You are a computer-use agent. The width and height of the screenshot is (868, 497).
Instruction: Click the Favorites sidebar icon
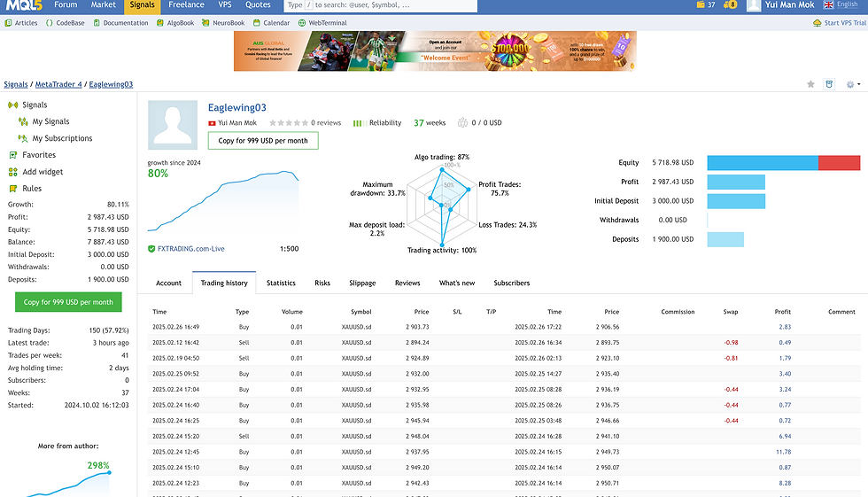pyautogui.click(x=12, y=155)
